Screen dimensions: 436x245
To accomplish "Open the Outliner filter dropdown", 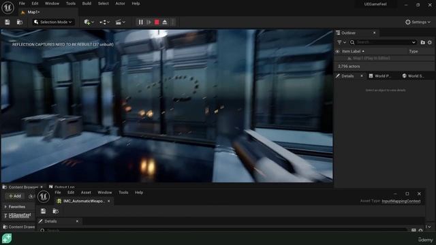I will click(341, 42).
